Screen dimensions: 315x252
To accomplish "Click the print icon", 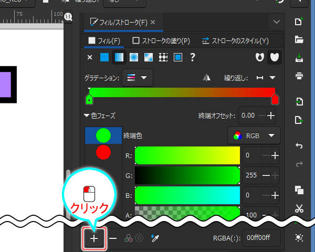I will coord(299,76).
